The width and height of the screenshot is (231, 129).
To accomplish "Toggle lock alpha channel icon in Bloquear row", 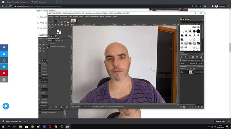I will point(194,69).
